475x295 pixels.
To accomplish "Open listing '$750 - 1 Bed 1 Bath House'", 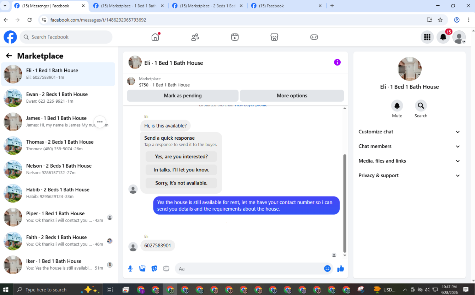I will [x=164, y=85].
